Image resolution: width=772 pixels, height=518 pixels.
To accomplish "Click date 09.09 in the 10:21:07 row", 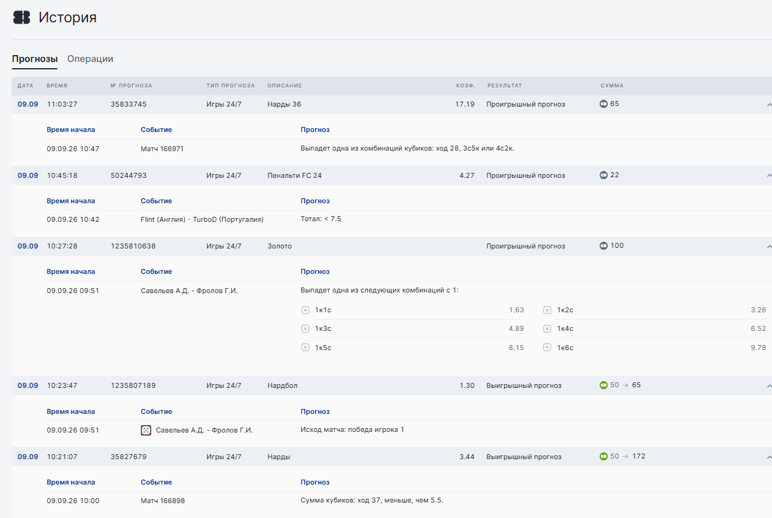I will click(x=28, y=457).
